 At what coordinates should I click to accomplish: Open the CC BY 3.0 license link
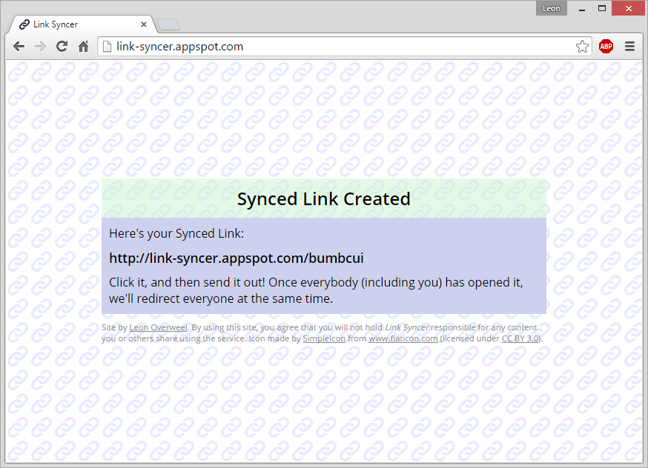520,338
